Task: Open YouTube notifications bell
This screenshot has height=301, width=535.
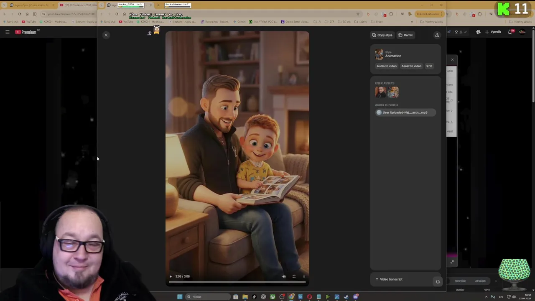Action: coord(510,32)
